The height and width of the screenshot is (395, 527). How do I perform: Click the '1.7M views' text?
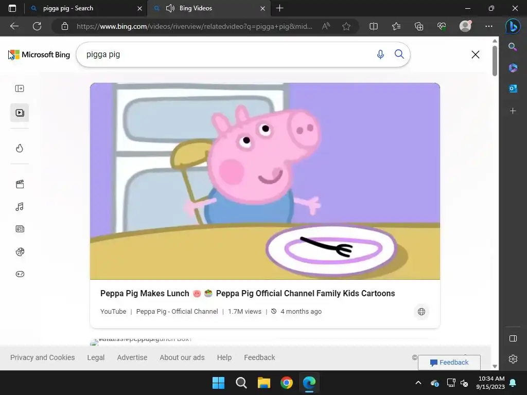(x=244, y=311)
